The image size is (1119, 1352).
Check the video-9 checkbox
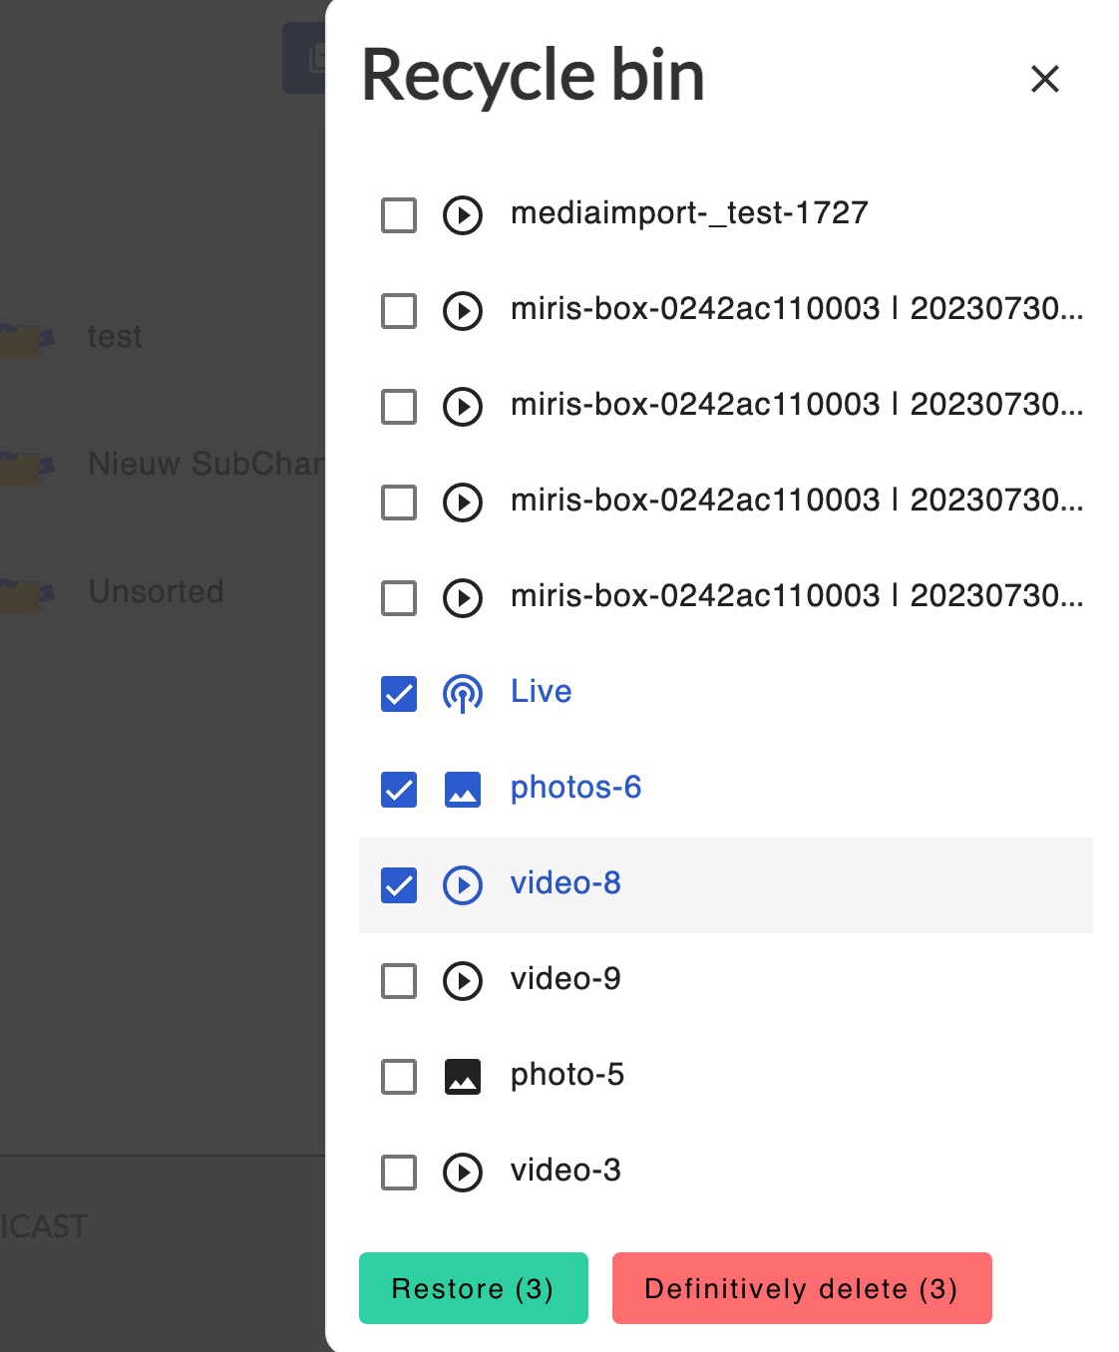tap(399, 981)
